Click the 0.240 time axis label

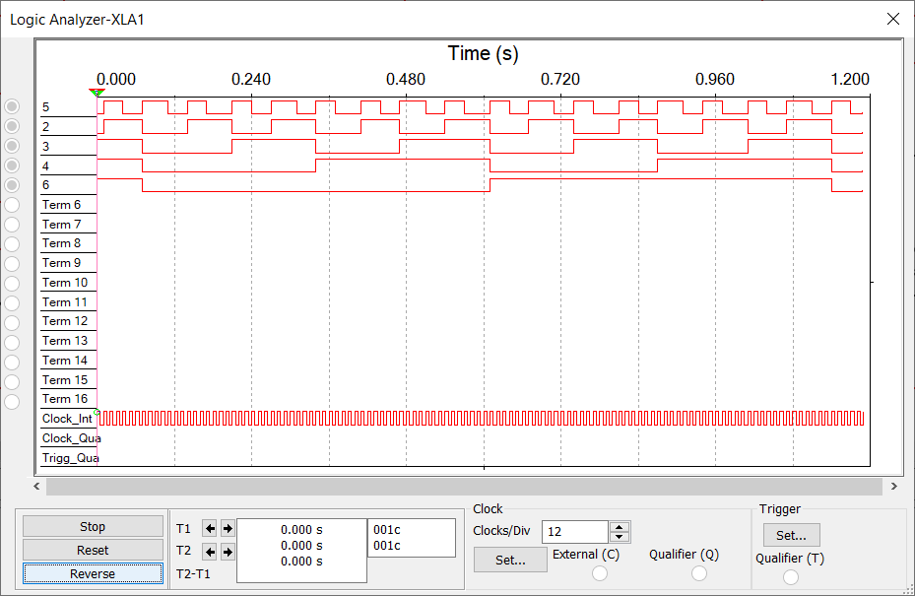pyautogui.click(x=251, y=79)
